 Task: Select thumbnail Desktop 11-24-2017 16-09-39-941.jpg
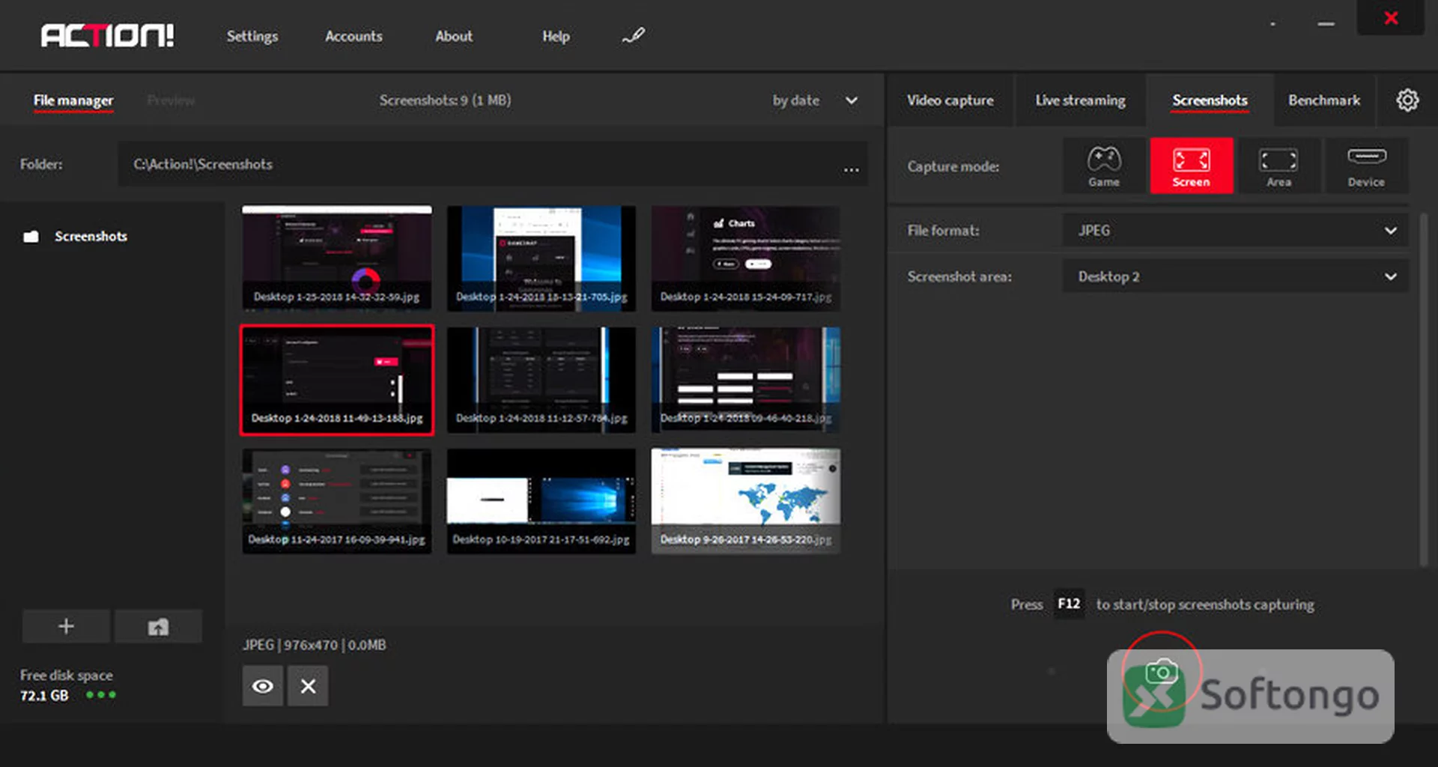pyautogui.click(x=337, y=501)
